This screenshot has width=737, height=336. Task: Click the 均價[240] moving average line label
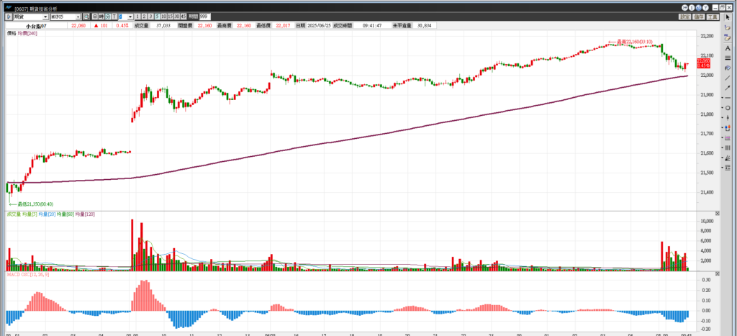[x=27, y=33]
